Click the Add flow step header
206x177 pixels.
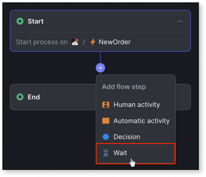coord(124,87)
